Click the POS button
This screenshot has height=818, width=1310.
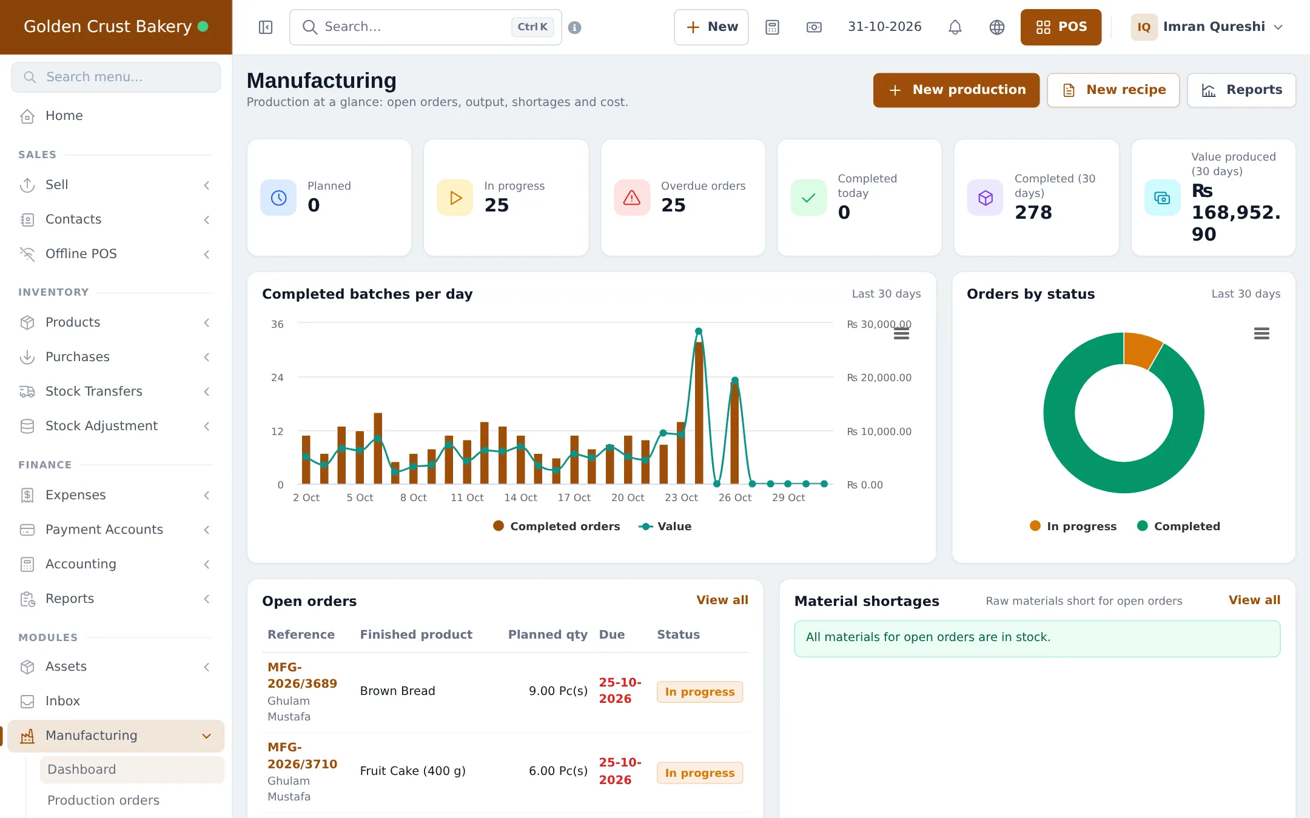click(x=1061, y=27)
